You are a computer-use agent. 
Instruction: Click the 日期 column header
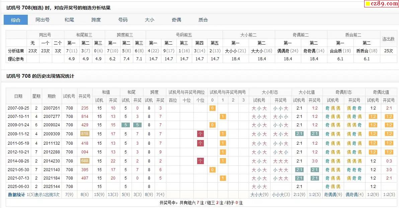tap(18, 96)
